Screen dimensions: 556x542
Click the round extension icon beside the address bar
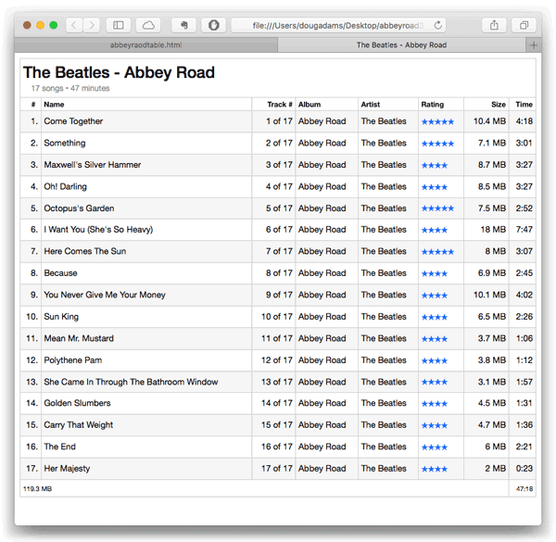(213, 25)
